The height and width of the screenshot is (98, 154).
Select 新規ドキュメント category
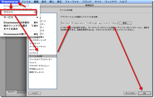coord(43,72)
